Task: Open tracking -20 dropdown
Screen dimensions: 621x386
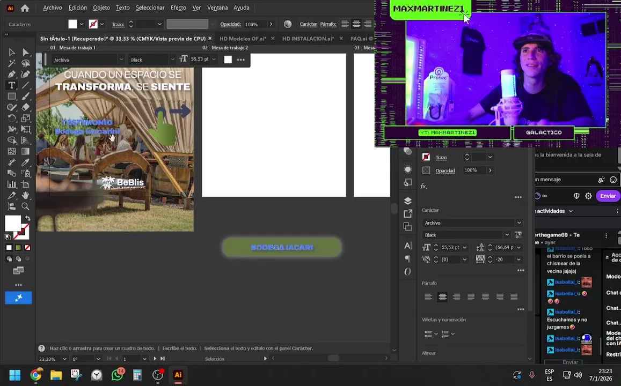Action: [519, 259]
